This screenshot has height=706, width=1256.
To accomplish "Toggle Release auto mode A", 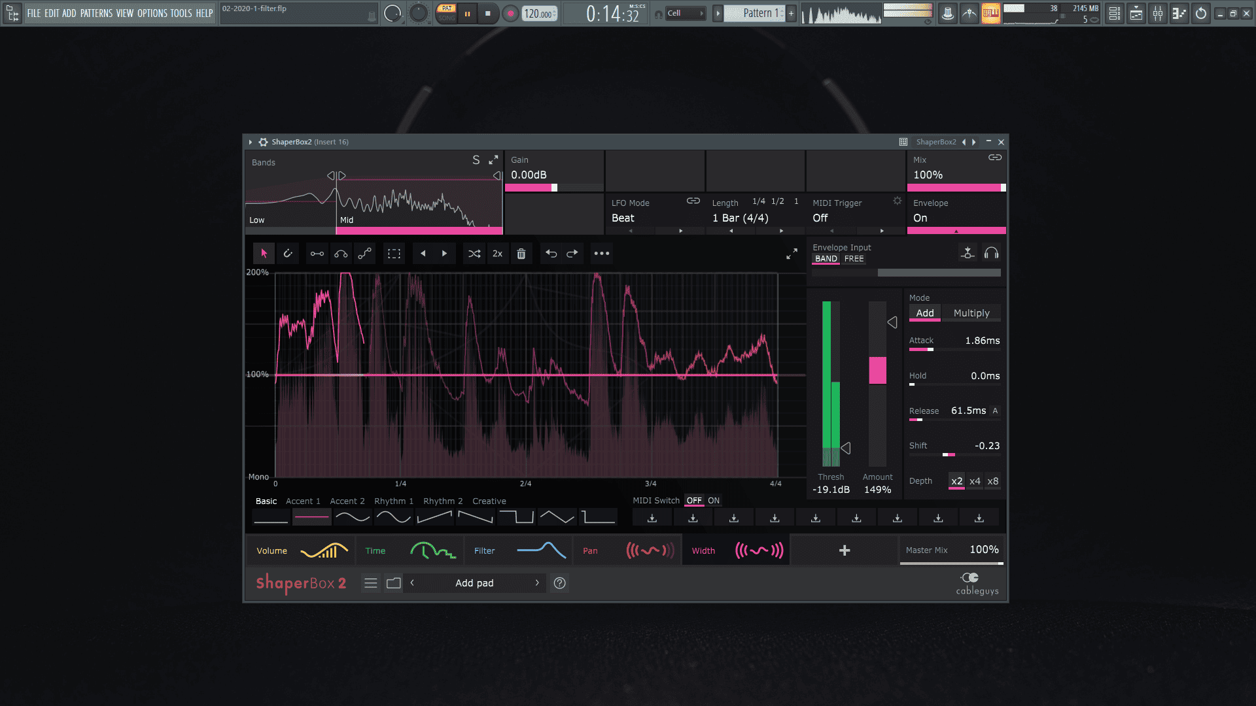I will [995, 411].
